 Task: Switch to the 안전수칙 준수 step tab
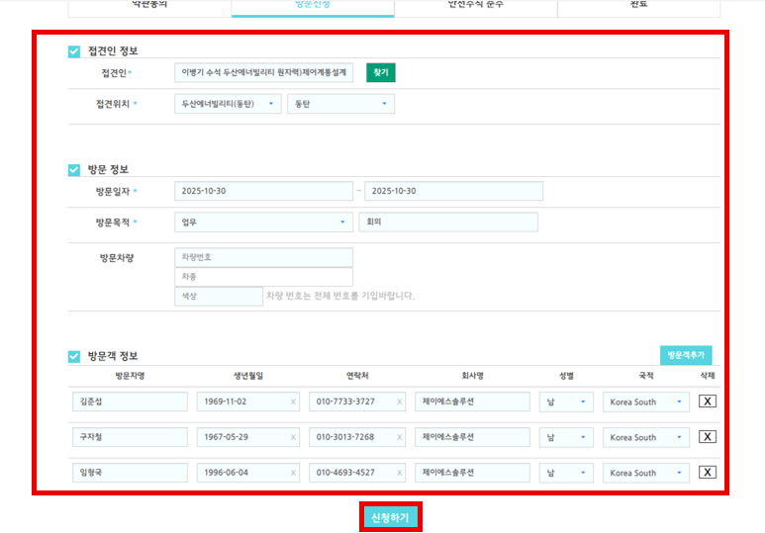click(x=475, y=6)
